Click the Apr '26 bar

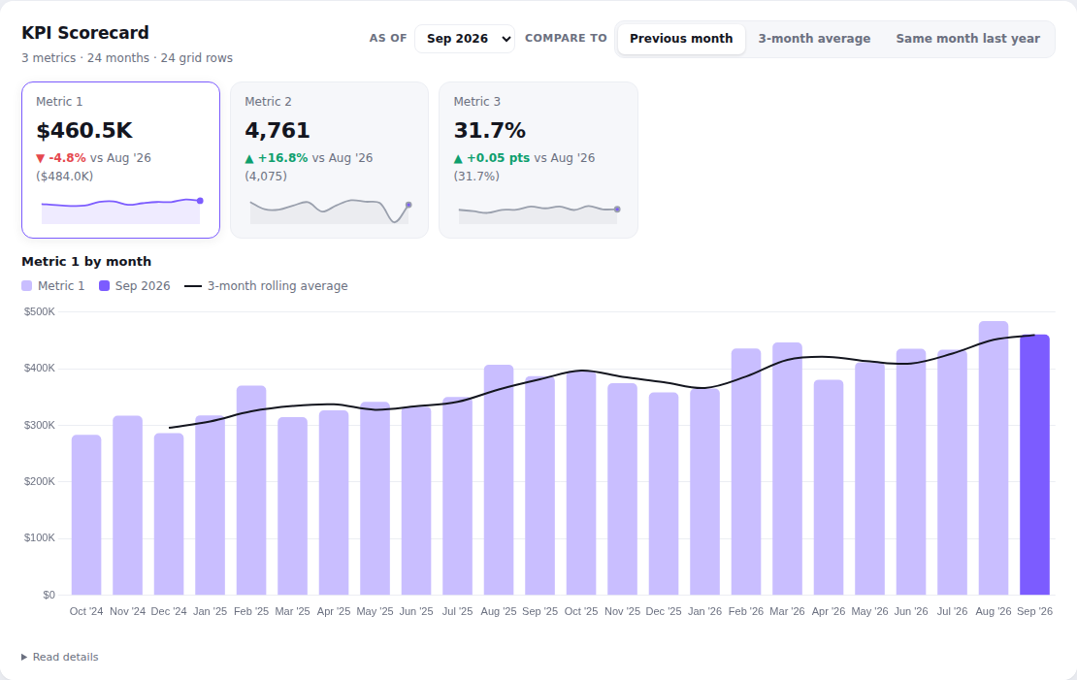(x=829, y=488)
